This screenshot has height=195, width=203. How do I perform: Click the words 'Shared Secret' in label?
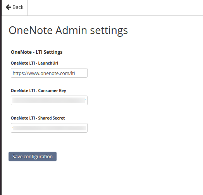click(52, 118)
